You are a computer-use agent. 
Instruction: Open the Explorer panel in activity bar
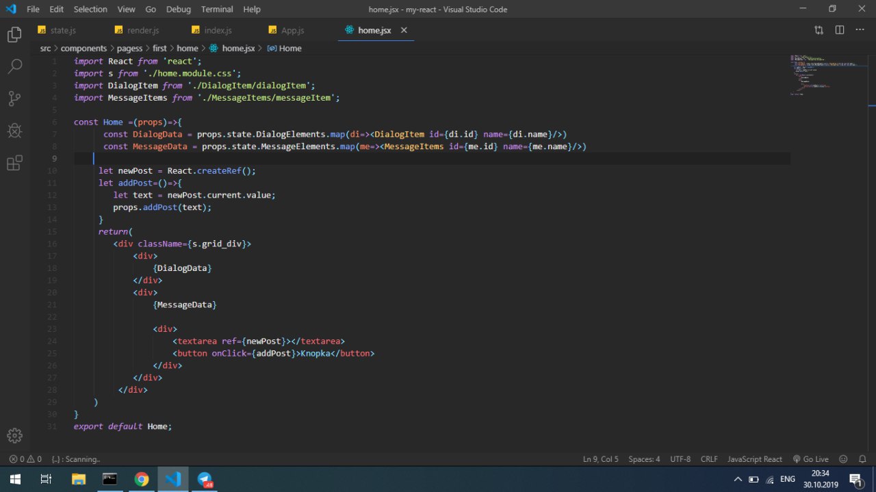pyautogui.click(x=14, y=35)
